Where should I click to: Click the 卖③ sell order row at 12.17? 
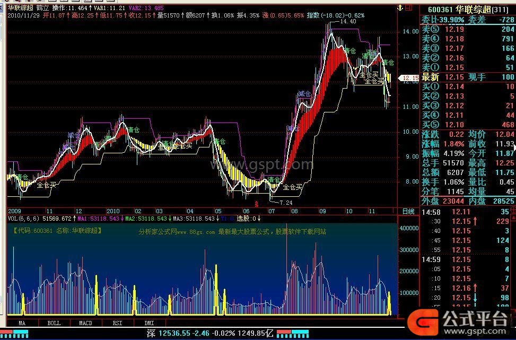[468, 48]
